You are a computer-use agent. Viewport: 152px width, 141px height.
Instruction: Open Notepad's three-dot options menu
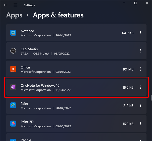[141, 33]
